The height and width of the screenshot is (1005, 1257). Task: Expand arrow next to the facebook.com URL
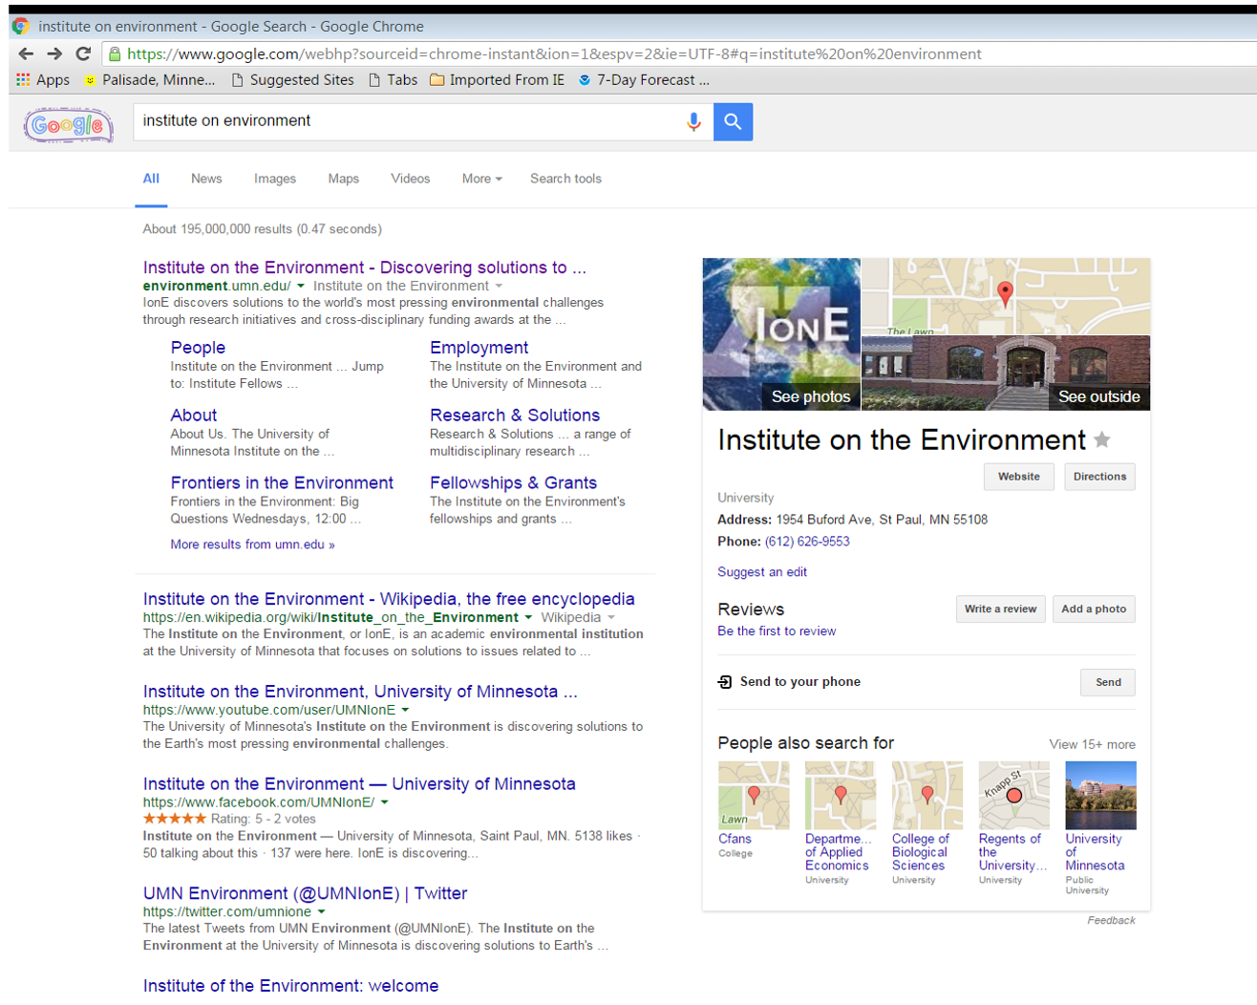pos(385,802)
